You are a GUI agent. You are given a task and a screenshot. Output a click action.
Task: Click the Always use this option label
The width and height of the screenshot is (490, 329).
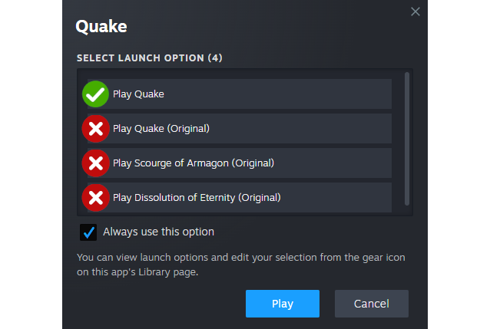[x=158, y=232]
